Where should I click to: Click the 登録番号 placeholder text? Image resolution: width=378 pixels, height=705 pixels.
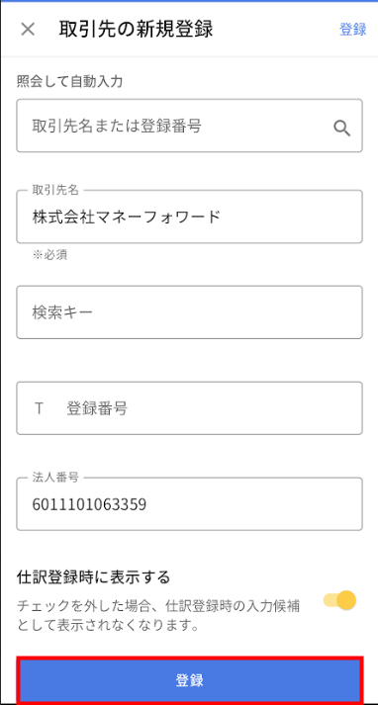pyautogui.click(x=97, y=408)
